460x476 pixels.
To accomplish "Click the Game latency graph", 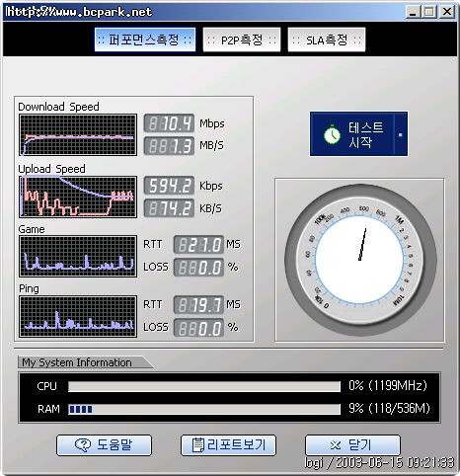I will pyautogui.click(x=78, y=256).
